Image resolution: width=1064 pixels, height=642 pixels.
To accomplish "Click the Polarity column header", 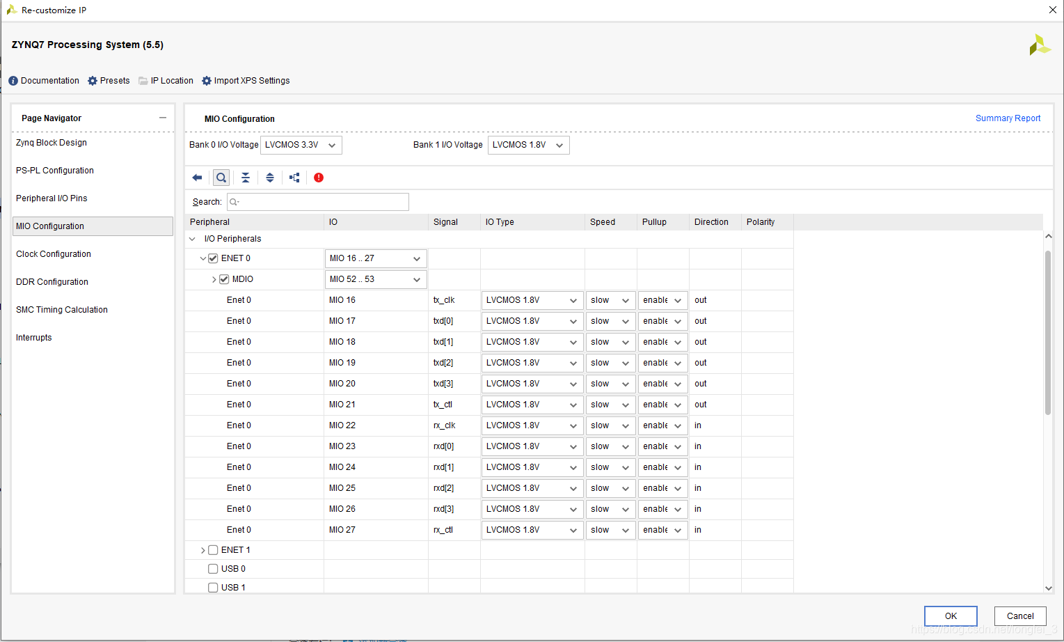I will (x=768, y=222).
